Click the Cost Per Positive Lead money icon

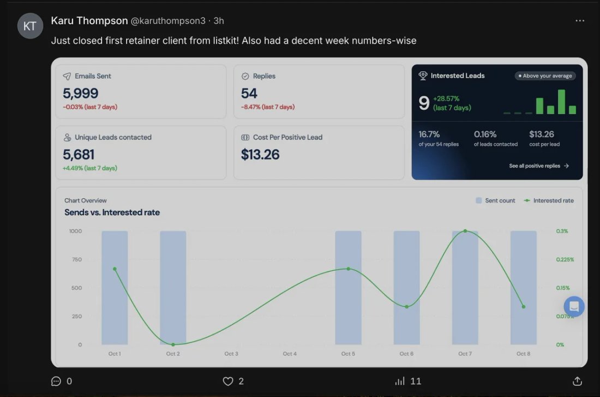245,138
